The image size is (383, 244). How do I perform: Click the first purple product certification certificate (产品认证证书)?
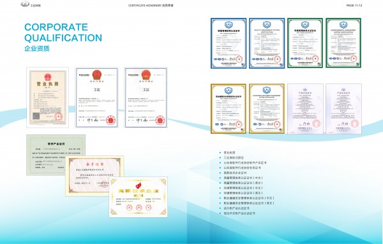pyautogui.click(x=305, y=109)
